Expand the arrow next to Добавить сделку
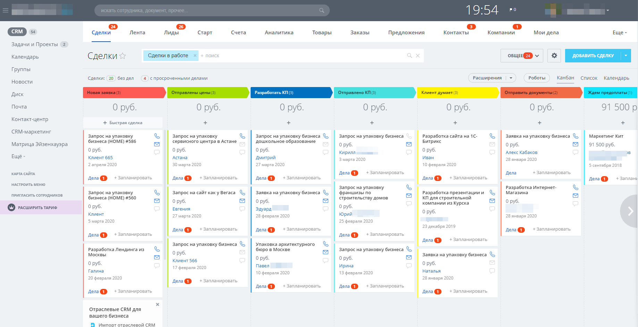Viewport: 638px width, 327px height. point(626,55)
